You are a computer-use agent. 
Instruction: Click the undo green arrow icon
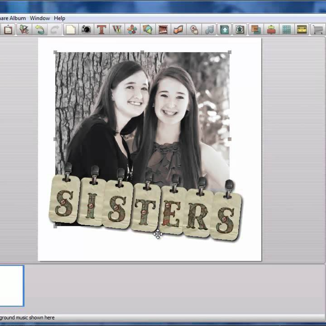point(40,30)
